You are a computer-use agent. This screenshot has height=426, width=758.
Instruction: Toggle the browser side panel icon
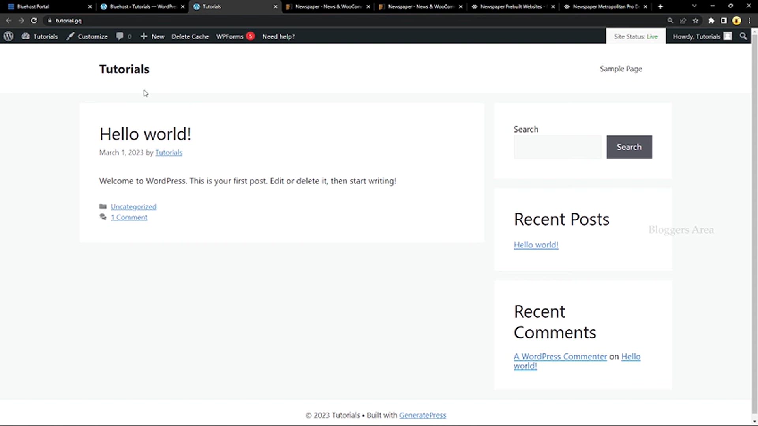(x=724, y=21)
